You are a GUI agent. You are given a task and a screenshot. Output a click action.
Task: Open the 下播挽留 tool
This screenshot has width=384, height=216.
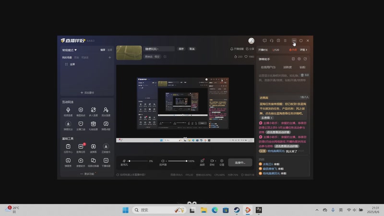(x=106, y=162)
